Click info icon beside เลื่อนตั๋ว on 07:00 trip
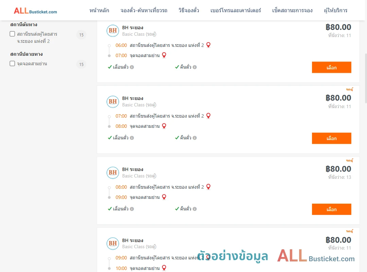Viewport: 367px width, 272px height. (132, 138)
